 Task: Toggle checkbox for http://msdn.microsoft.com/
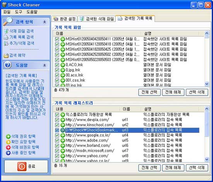click(x=57, y=151)
